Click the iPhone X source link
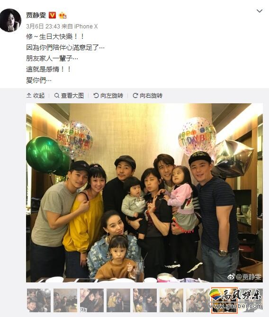The width and height of the screenshot is (269, 317). (x=86, y=26)
